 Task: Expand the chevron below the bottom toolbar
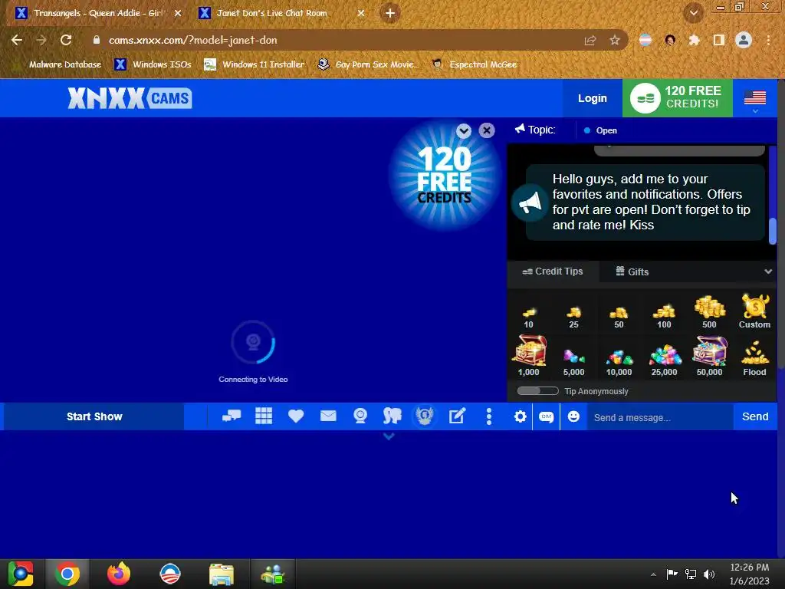click(x=389, y=436)
